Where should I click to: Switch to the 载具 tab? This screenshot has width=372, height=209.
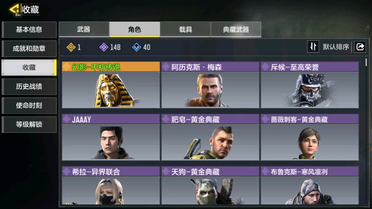(185, 29)
